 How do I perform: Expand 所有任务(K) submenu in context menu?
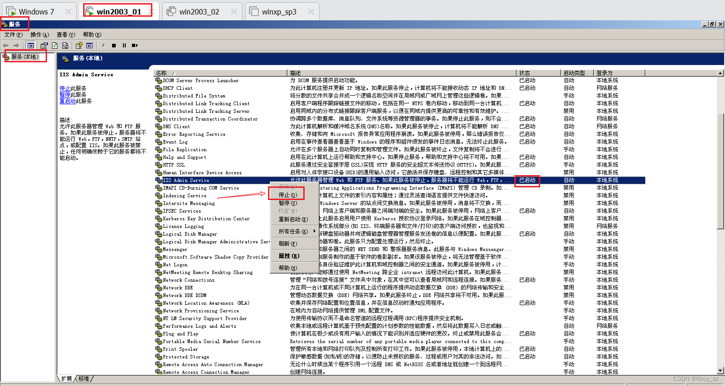pyautogui.click(x=294, y=232)
